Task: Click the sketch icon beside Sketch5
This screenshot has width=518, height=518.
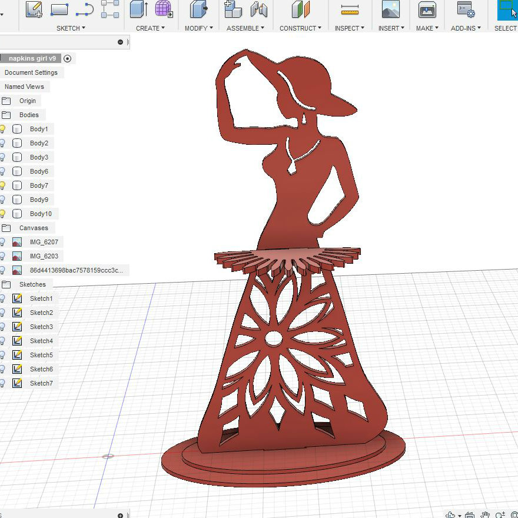Action: (x=17, y=355)
